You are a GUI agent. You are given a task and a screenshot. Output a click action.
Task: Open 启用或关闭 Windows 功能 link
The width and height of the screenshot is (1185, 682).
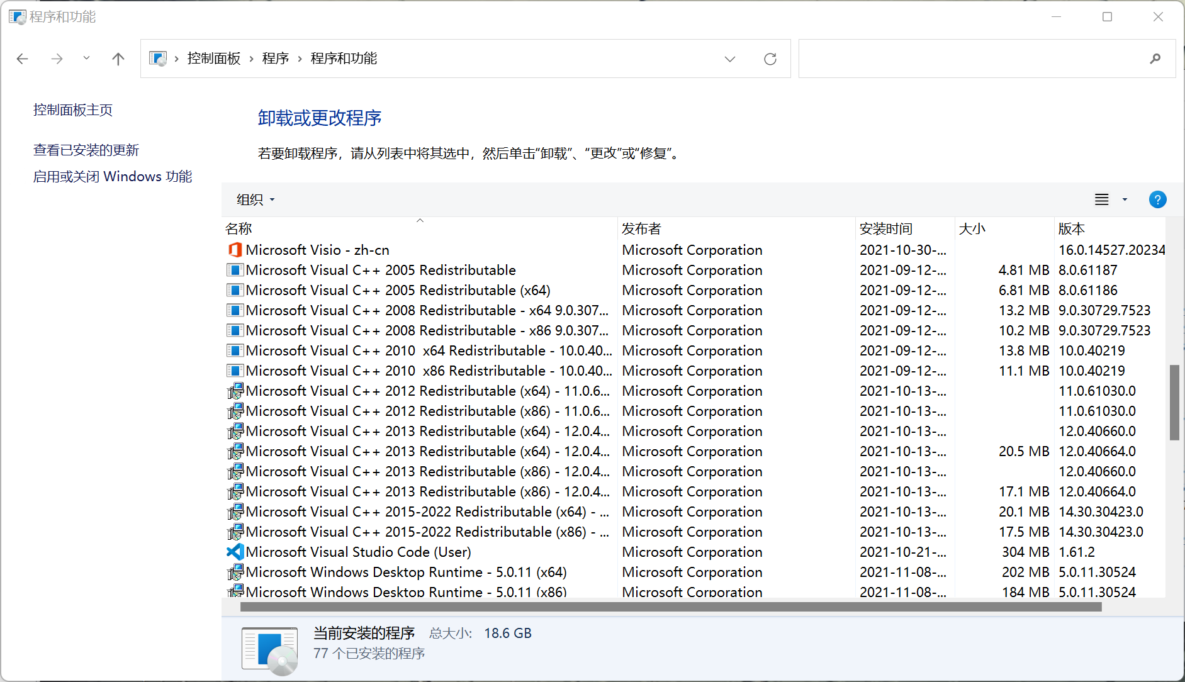(x=113, y=177)
